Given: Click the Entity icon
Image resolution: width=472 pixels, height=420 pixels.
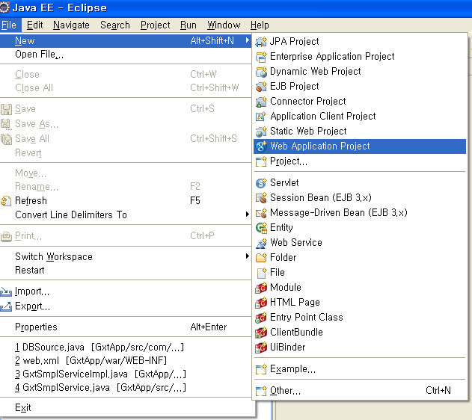Looking at the screenshot, I should point(261,228).
